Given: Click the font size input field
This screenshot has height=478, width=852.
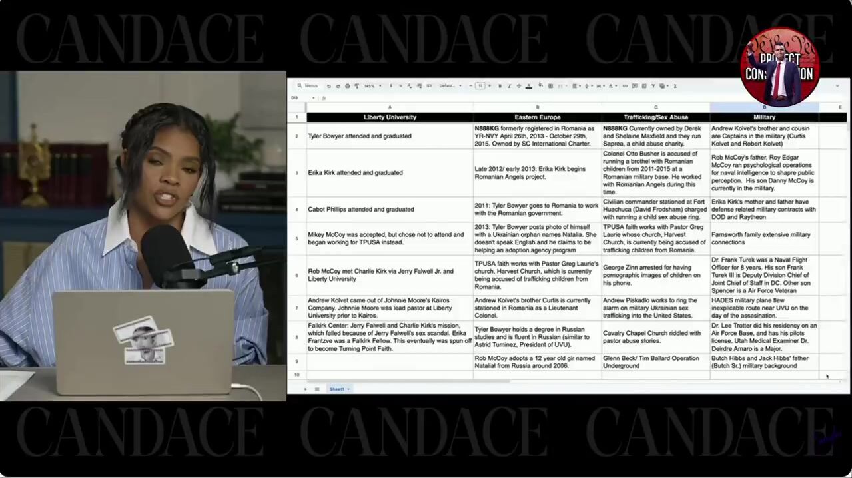Looking at the screenshot, I should pos(480,86).
